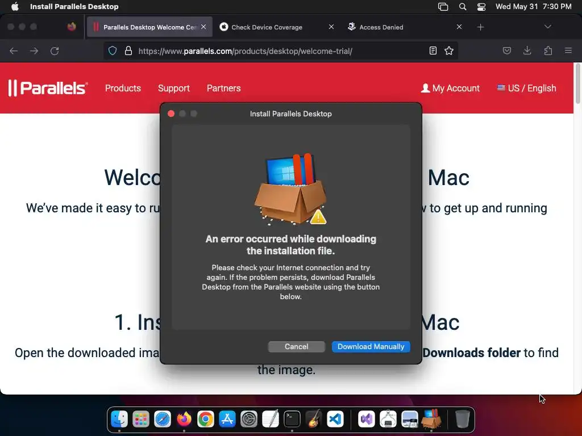
Task: Close the Parallels Desktop Welcome tab
Action: (x=203, y=27)
